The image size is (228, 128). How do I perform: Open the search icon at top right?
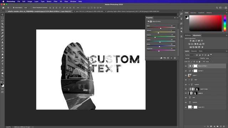click(217, 8)
